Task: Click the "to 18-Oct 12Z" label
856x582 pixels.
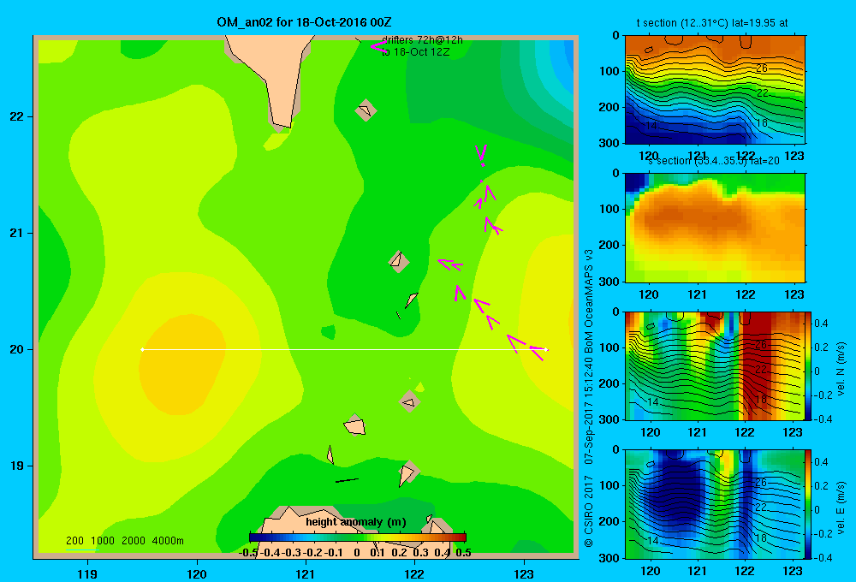Action: [x=415, y=52]
